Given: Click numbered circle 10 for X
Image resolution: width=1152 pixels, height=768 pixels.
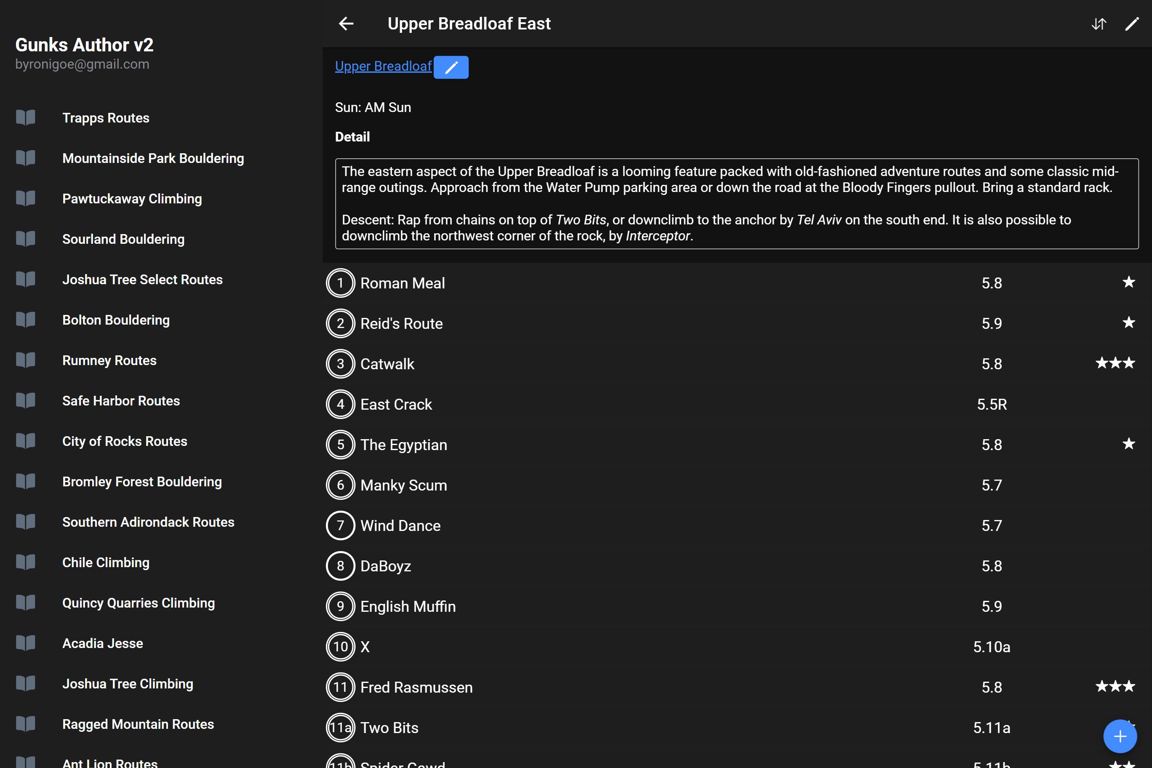Looking at the screenshot, I should [x=340, y=647].
